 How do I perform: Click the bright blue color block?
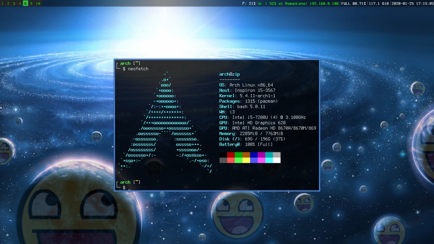pyautogui.click(x=254, y=160)
